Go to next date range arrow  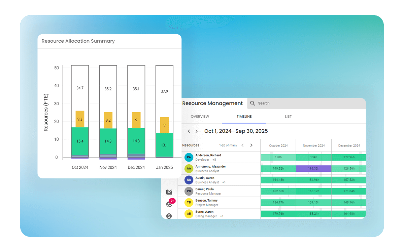[x=197, y=131]
